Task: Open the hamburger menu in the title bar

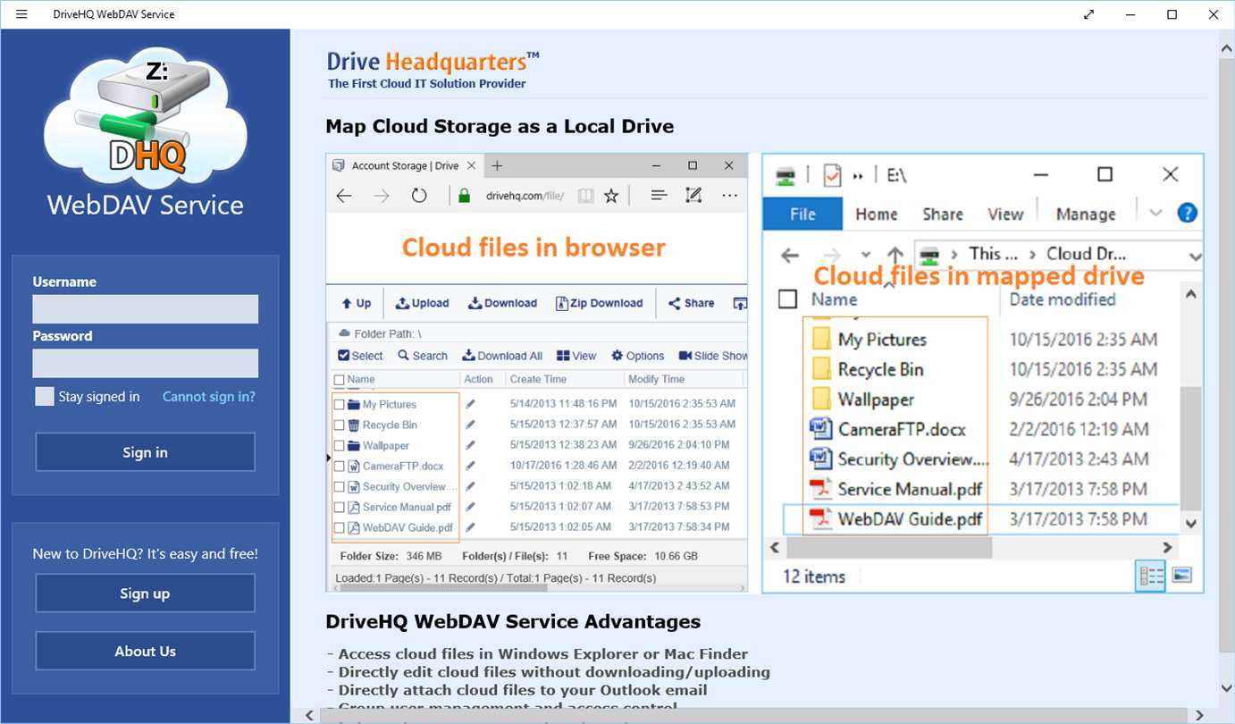Action: (x=21, y=14)
